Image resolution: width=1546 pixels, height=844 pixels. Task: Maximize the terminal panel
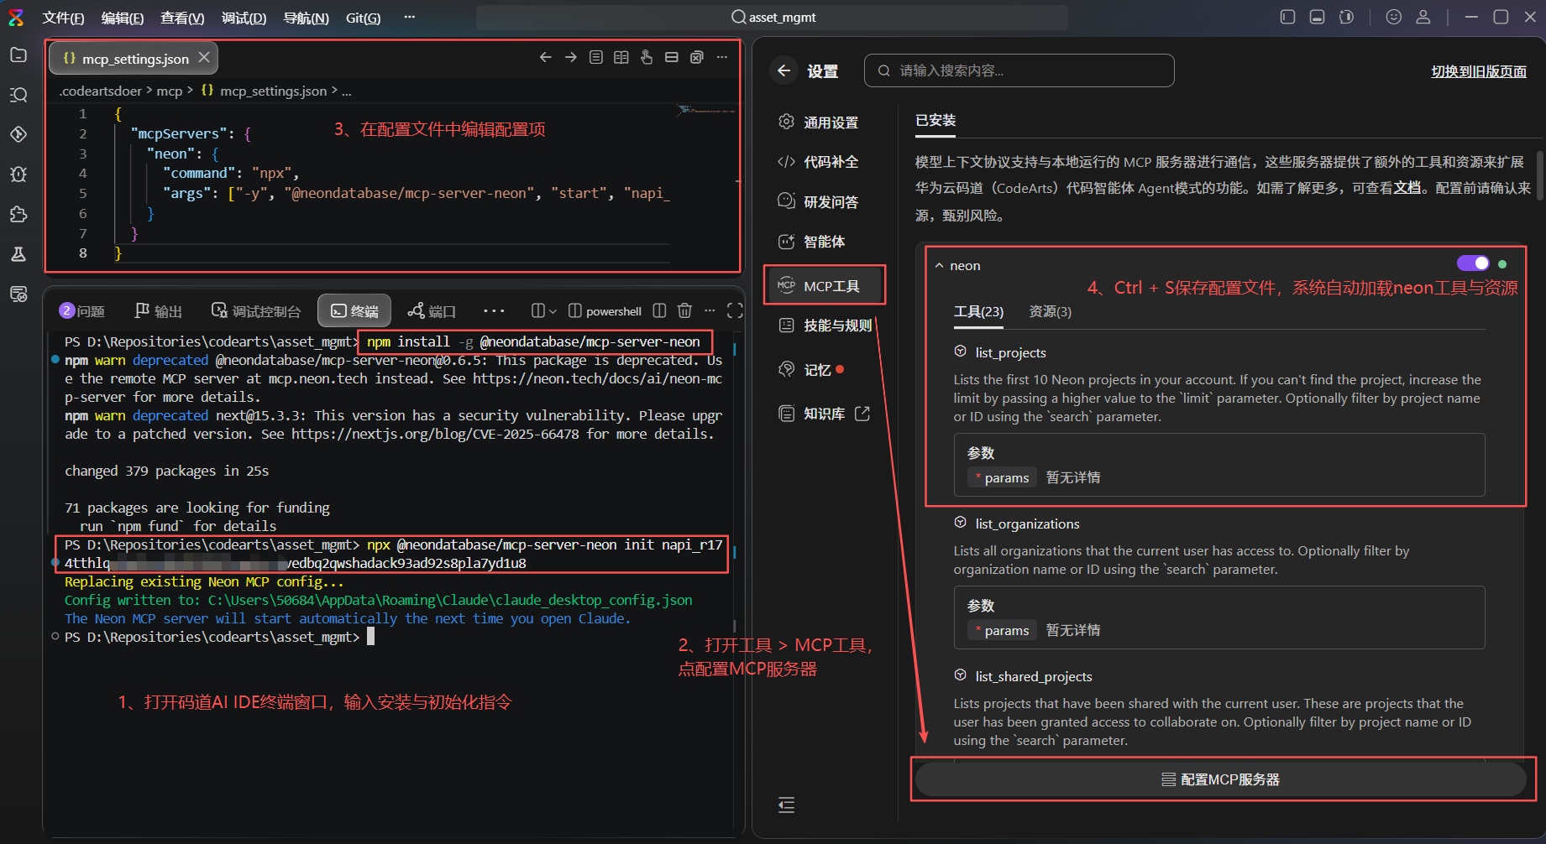tap(735, 310)
